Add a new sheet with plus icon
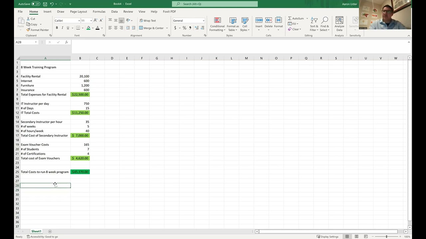The image size is (426, 239). click(50, 231)
